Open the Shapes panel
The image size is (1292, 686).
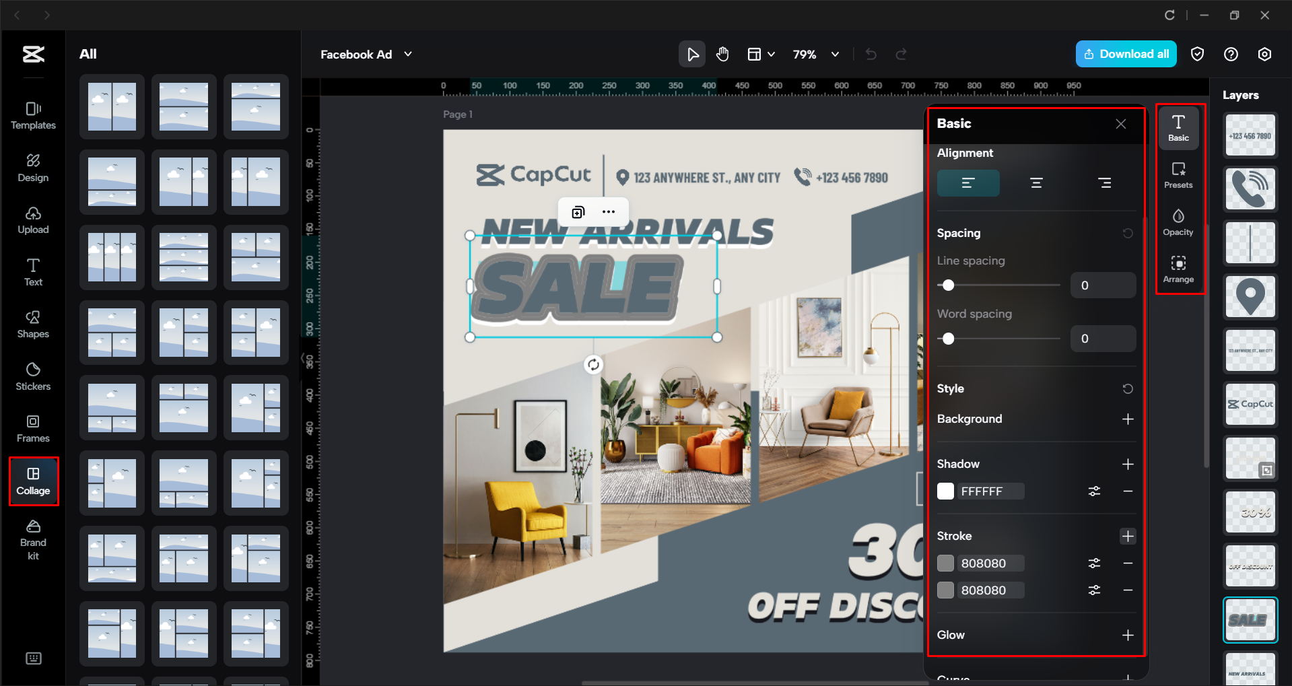(x=32, y=324)
